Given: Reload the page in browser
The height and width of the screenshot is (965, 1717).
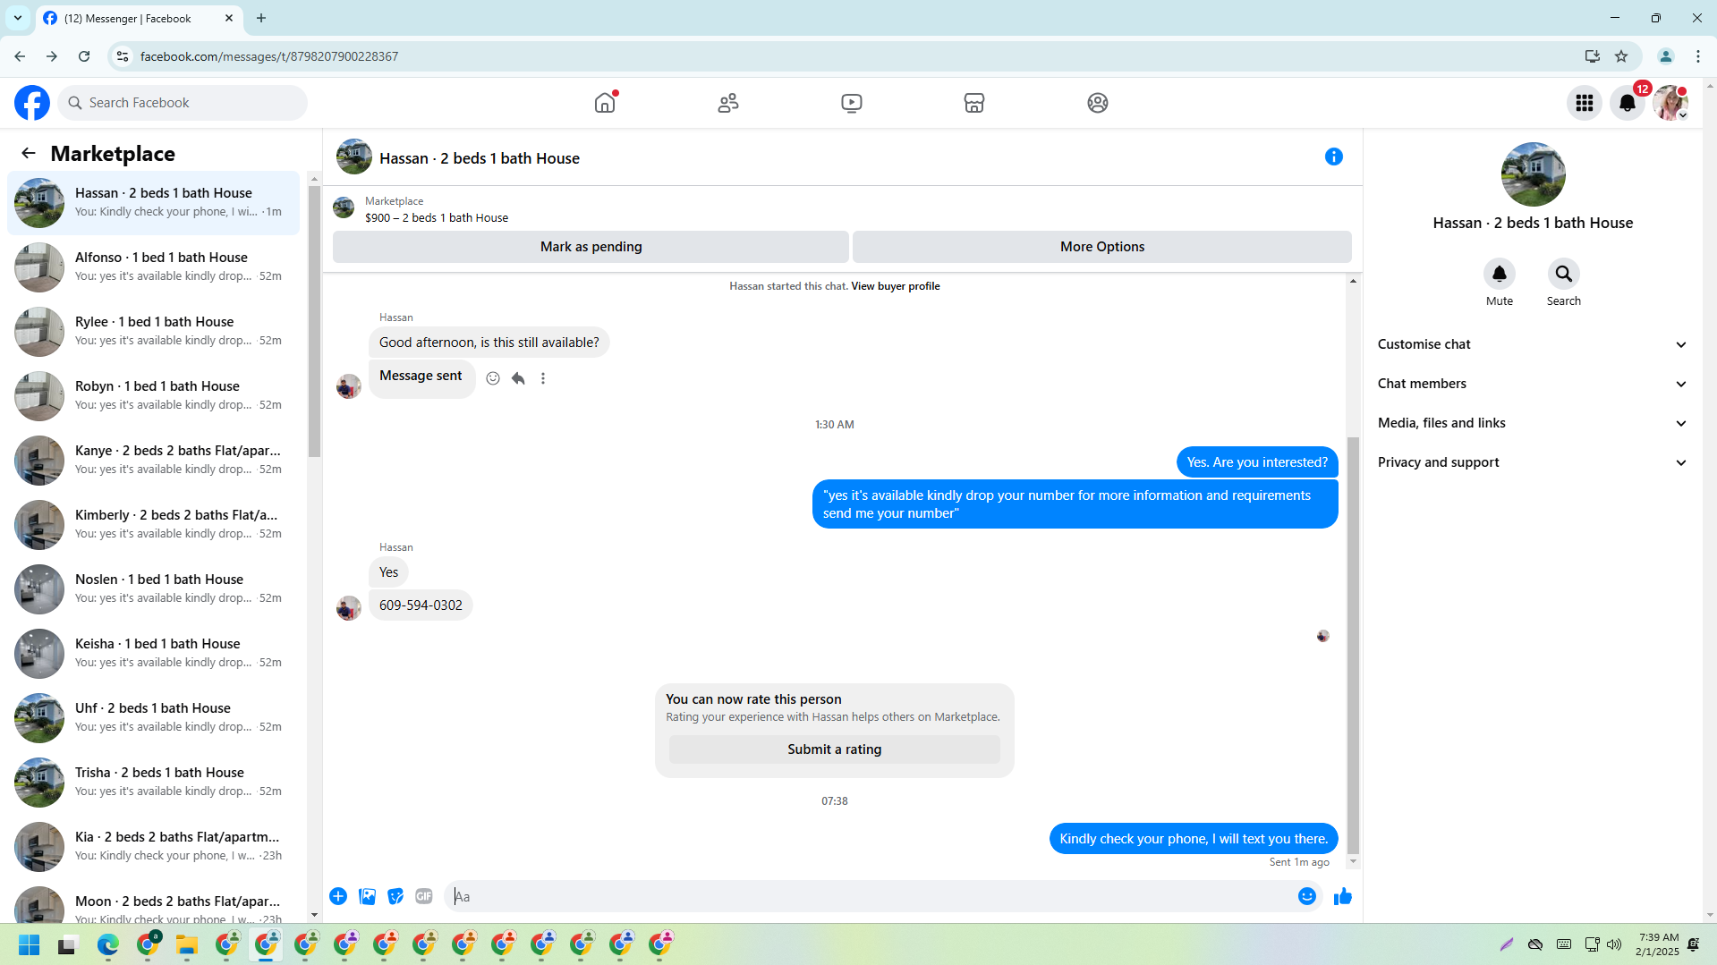Looking at the screenshot, I should coord(84,56).
